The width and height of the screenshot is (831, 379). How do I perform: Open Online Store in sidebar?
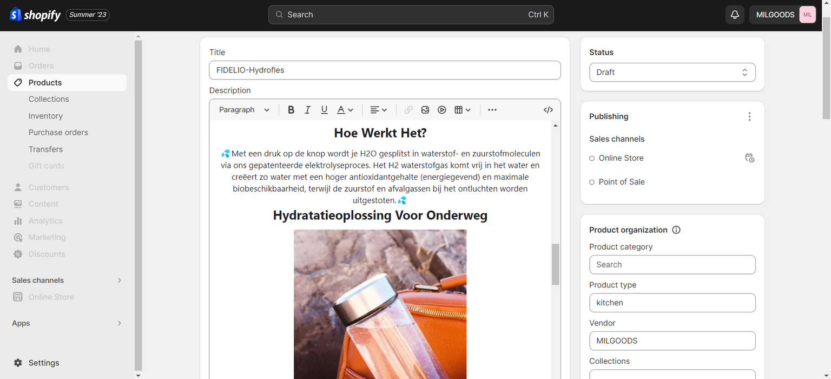51,297
